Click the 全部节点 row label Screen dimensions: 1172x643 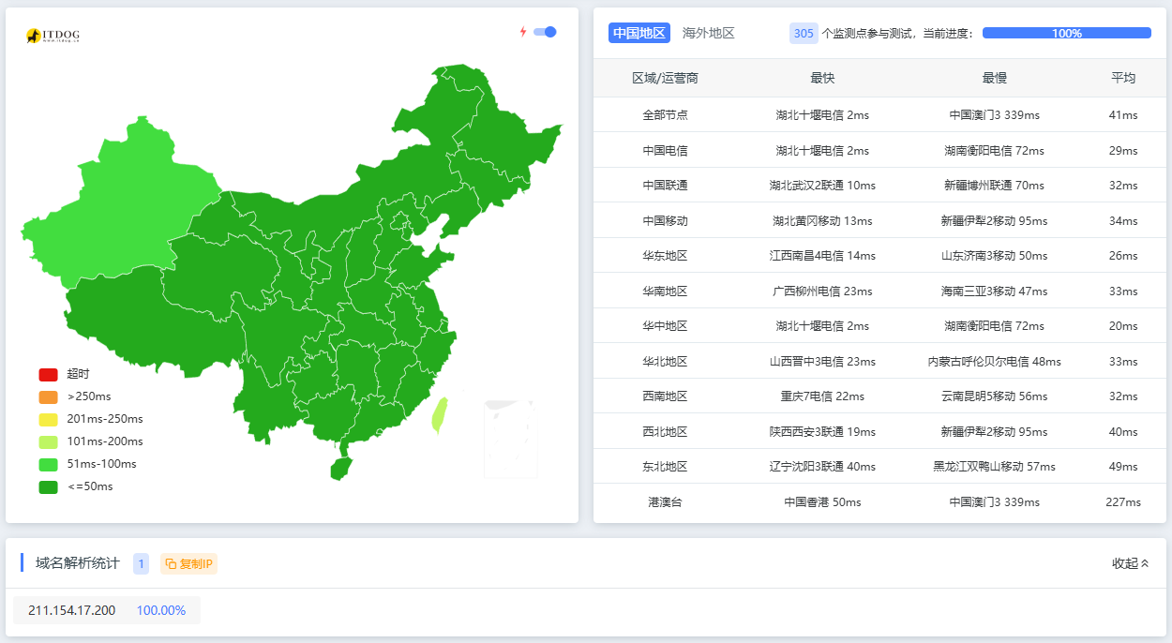(x=665, y=114)
